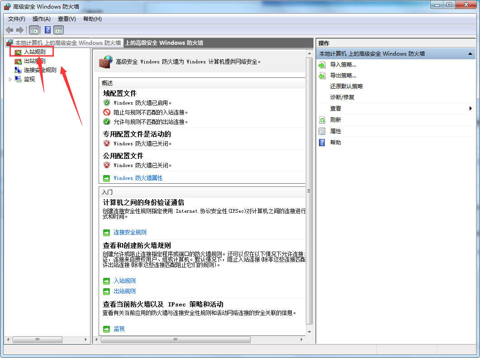Click the 导出策略 icon in actions pane
Image resolution: width=480 pixels, height=358 pixels.
tap(322, 76)
